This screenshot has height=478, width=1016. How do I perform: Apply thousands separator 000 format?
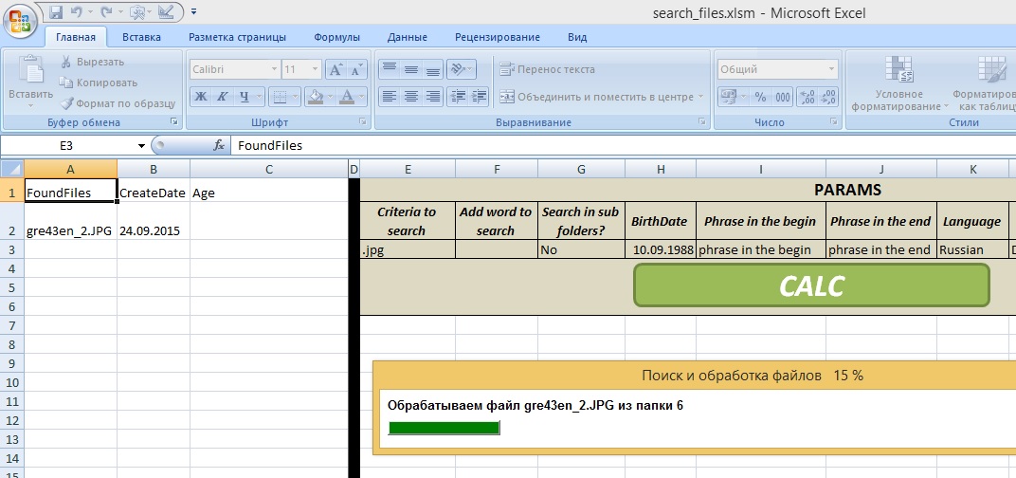[x=783, y=97]
